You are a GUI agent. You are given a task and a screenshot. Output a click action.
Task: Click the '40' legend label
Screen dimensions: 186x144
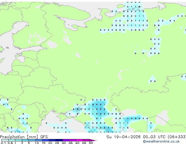(x=77, y=143)
